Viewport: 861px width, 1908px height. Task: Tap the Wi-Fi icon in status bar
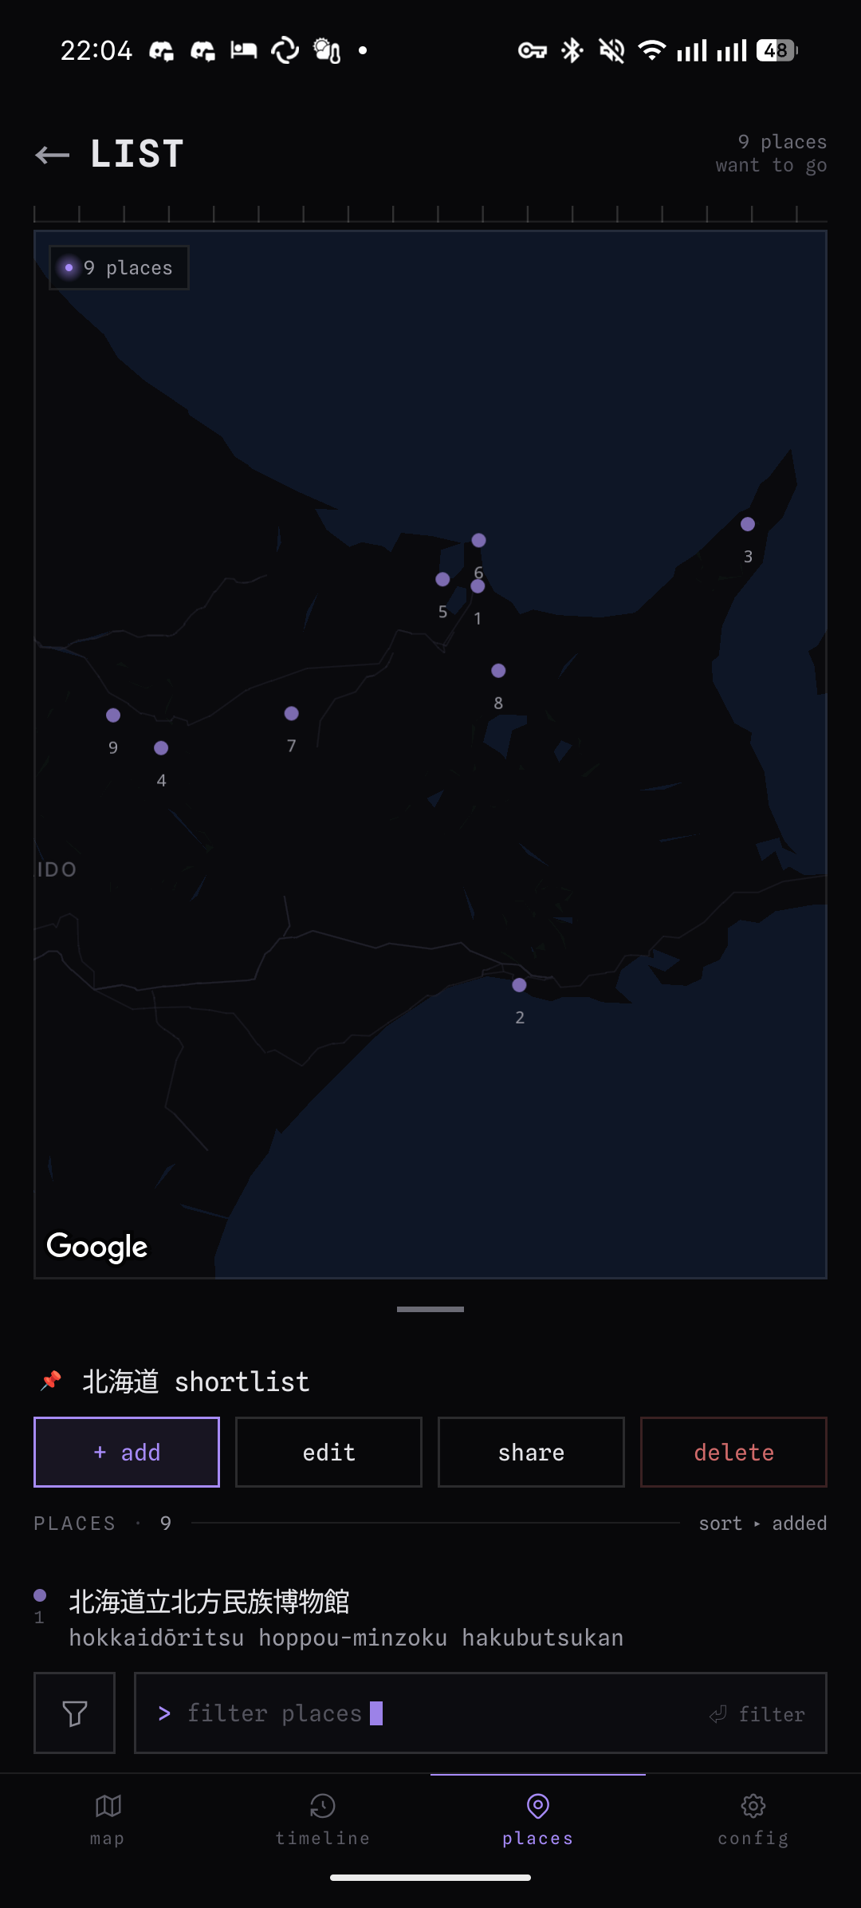tap(652, 51)
